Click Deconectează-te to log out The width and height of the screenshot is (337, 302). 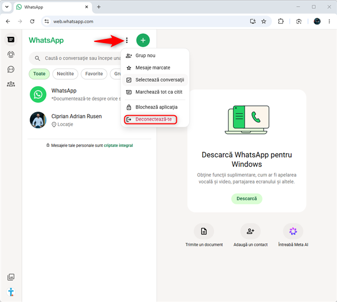(x=150, y=119)
